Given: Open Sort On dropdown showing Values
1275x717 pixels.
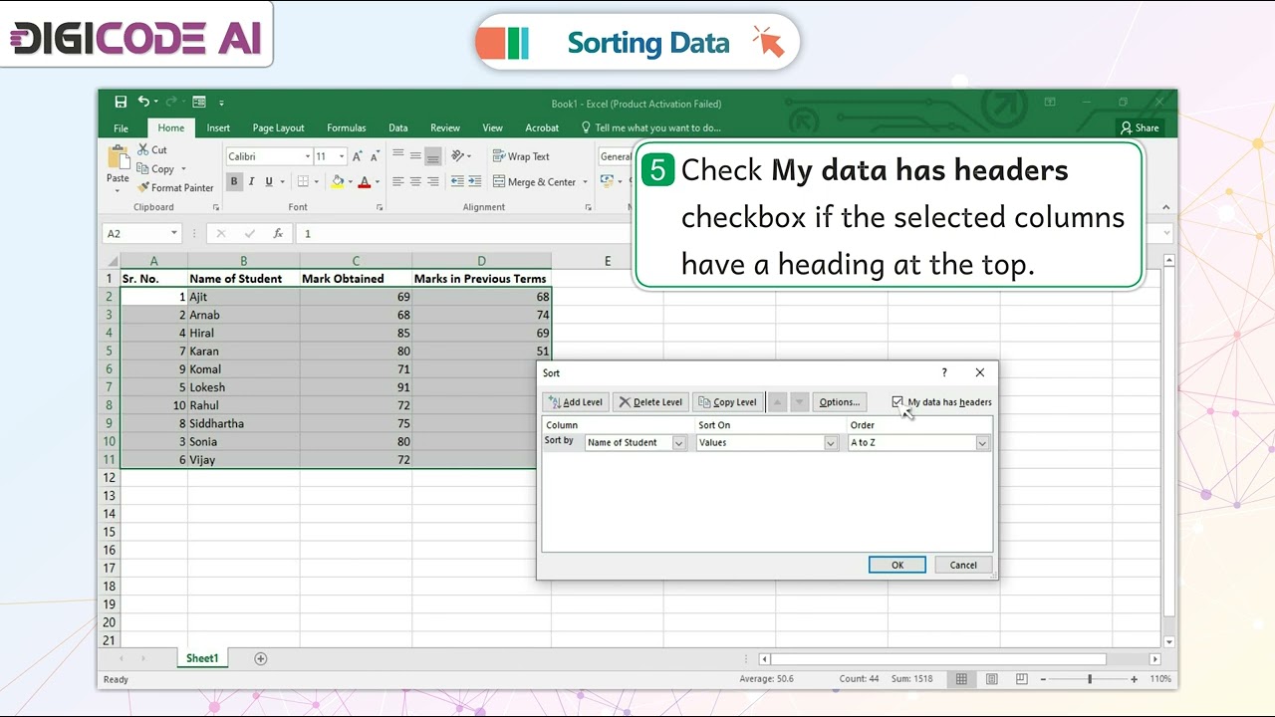Looking at the screenshot, I should click(x=831, y=443).
